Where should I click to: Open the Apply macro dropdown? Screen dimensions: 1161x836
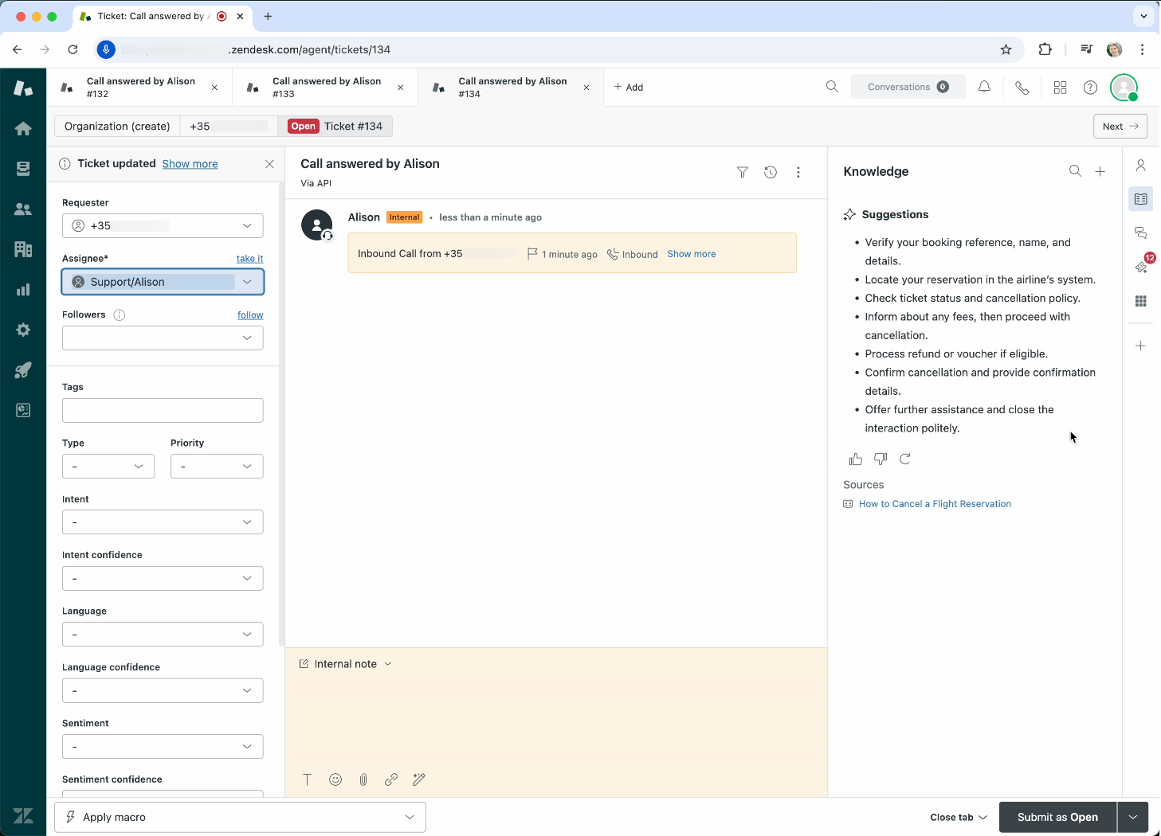[x=240, y=817]
